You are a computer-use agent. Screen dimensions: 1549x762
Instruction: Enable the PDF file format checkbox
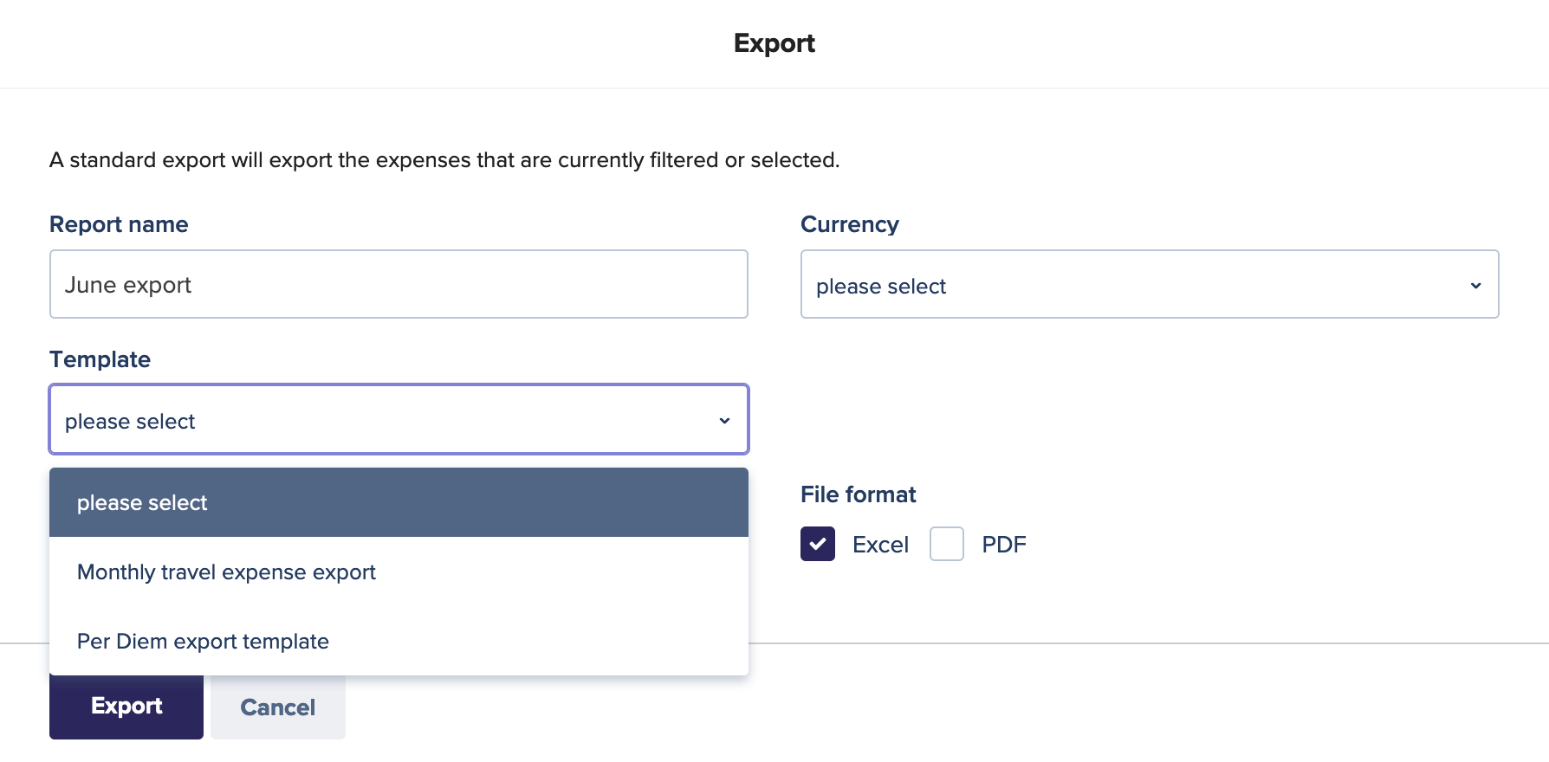coord(946,544)
